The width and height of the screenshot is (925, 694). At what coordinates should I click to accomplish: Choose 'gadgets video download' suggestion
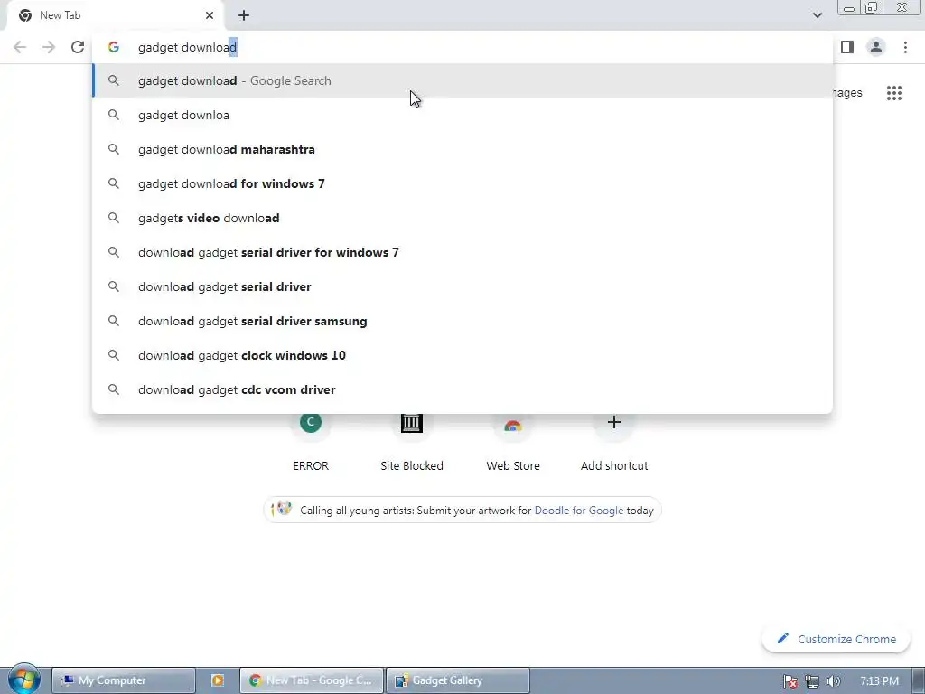click(462, 218)
